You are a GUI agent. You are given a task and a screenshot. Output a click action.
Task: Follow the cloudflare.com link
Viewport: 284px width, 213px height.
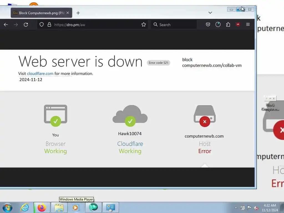pyautogui.click(x=40, y=74)
